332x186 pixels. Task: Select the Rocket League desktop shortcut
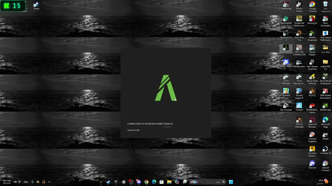tap(299, 94)
